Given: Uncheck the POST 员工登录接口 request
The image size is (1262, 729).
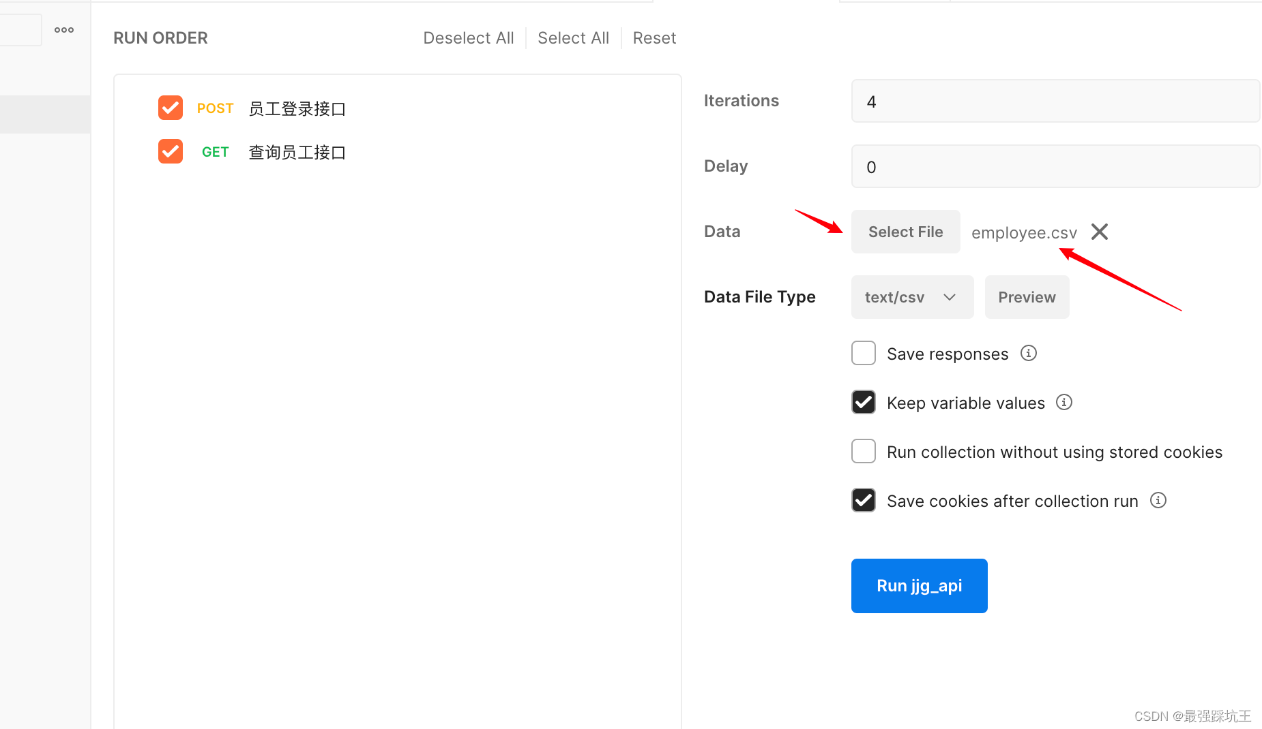Looking at the screenshot, I should (x=171, y=108).
